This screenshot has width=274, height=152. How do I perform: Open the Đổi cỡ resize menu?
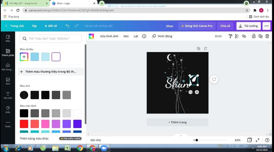(51, 26)
